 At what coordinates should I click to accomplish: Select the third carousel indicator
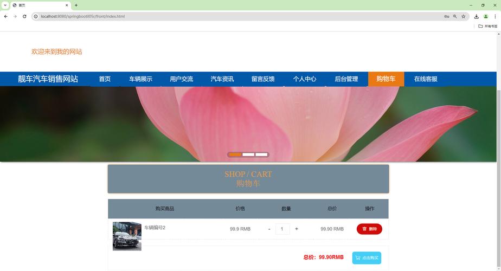coord(261,154)
